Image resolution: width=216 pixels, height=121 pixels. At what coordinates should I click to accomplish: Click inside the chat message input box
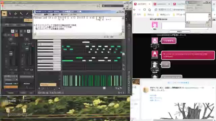pyautogui.click(x=173, y=26)
